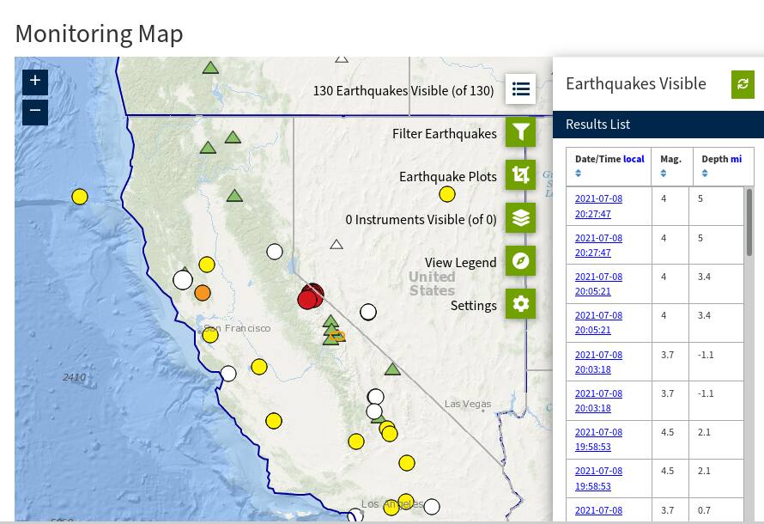Screen dimensions: 764x524
Task: Select yellow earthquake marker in Nevada near Earthquake Plots
Action: (x=446, y=194)
